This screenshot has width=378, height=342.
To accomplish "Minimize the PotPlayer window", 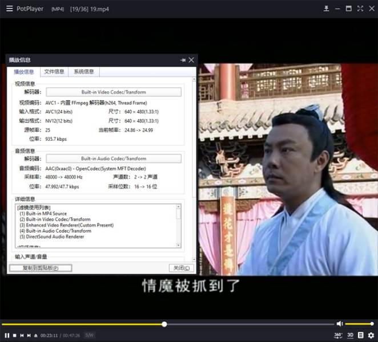I will [337, 9].
